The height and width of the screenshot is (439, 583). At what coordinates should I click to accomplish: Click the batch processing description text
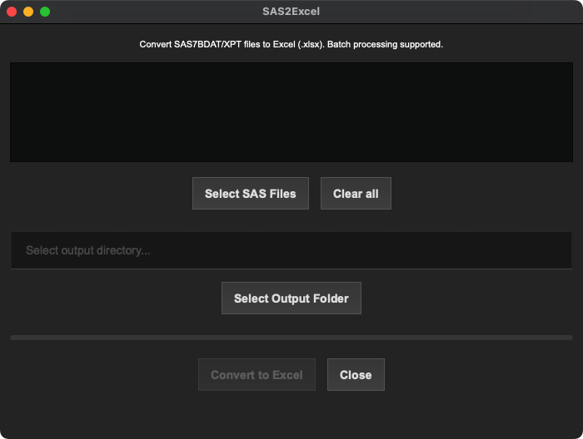point(291,45)
